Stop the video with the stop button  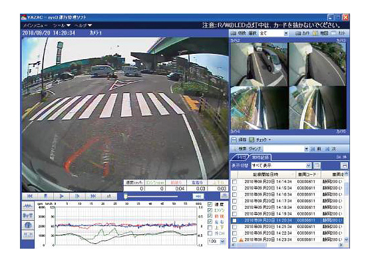click(45, 196)
